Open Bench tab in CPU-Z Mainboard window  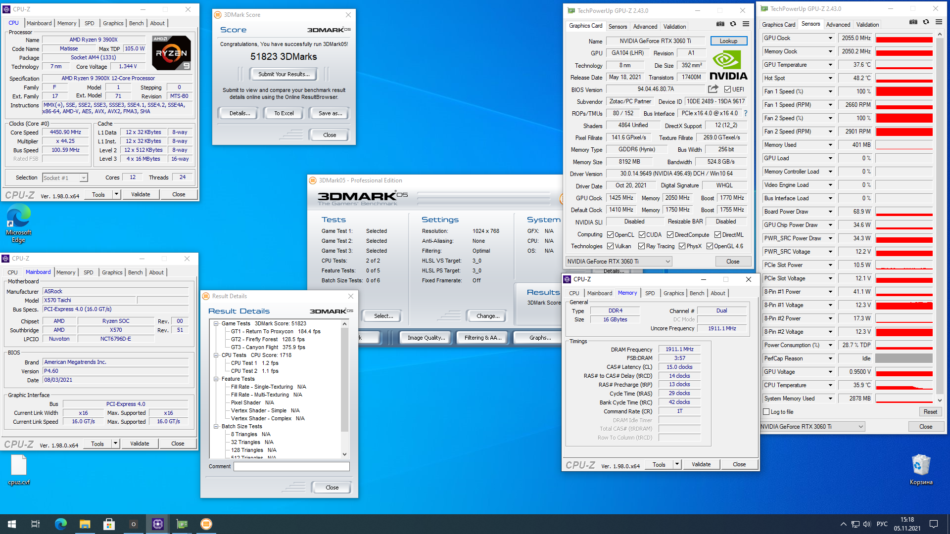point(135,272)
